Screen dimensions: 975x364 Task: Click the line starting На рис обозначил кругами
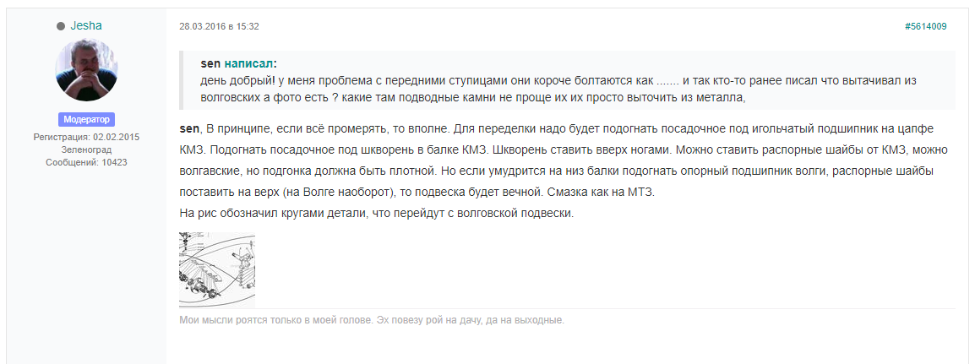coord(377,213)
